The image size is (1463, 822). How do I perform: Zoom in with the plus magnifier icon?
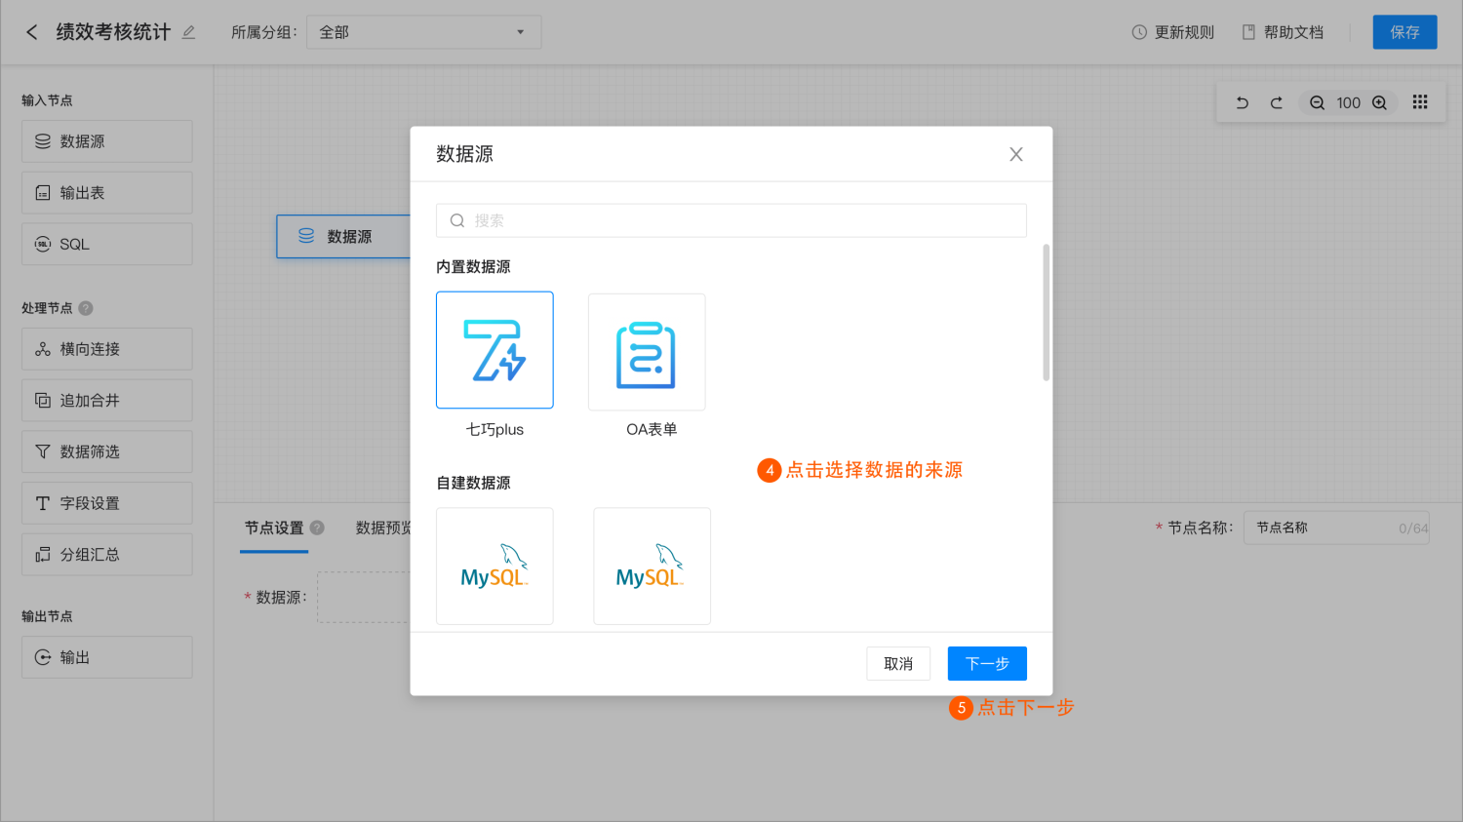[x=1379, y=102]
